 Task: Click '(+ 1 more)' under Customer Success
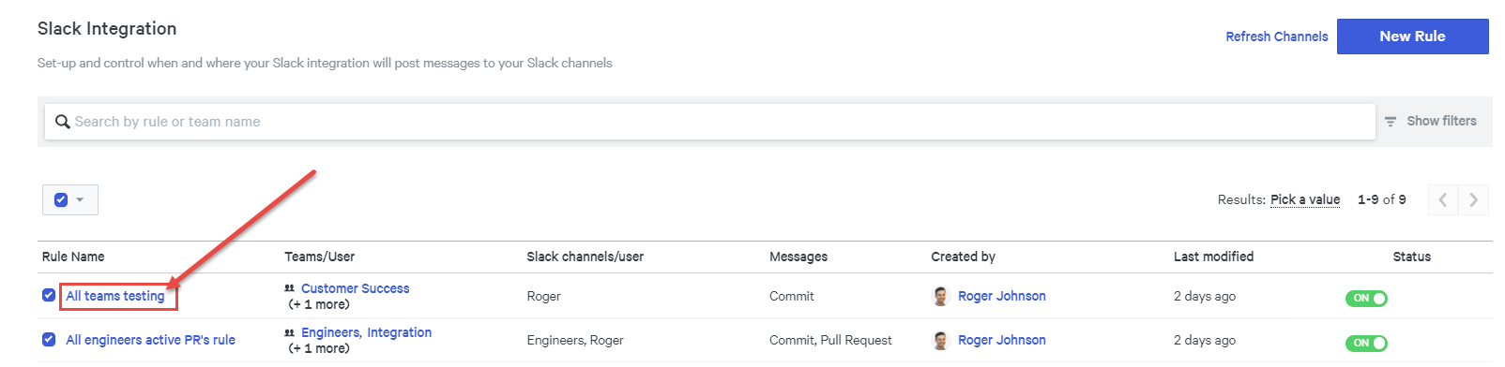coord(319,304)
